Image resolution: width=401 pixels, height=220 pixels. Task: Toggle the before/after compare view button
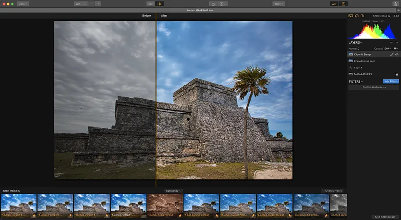[159, 4]
